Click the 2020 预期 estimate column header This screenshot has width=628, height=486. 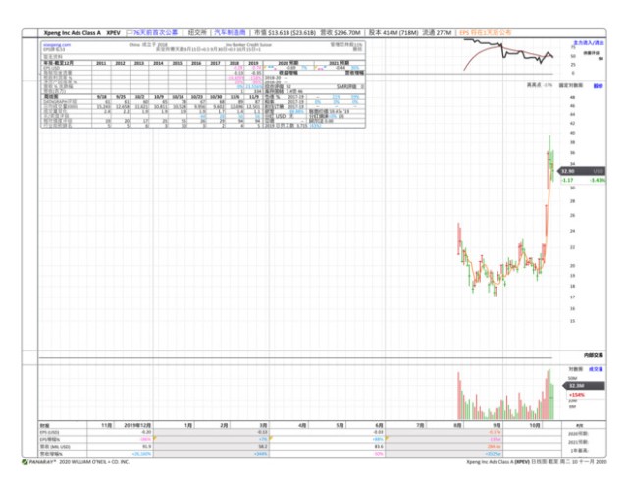[x=288, y=63]
